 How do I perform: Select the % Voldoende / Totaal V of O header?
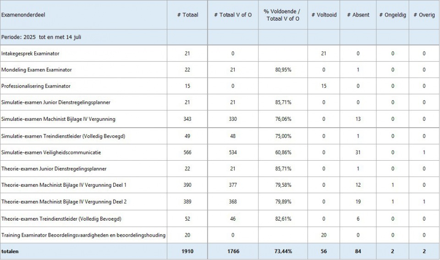point(283,15)
